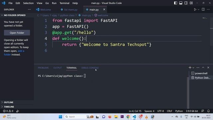Change line ending via CRLF status
The width and height of the screenshot is (213, 120).
click(x=169, y=111)
